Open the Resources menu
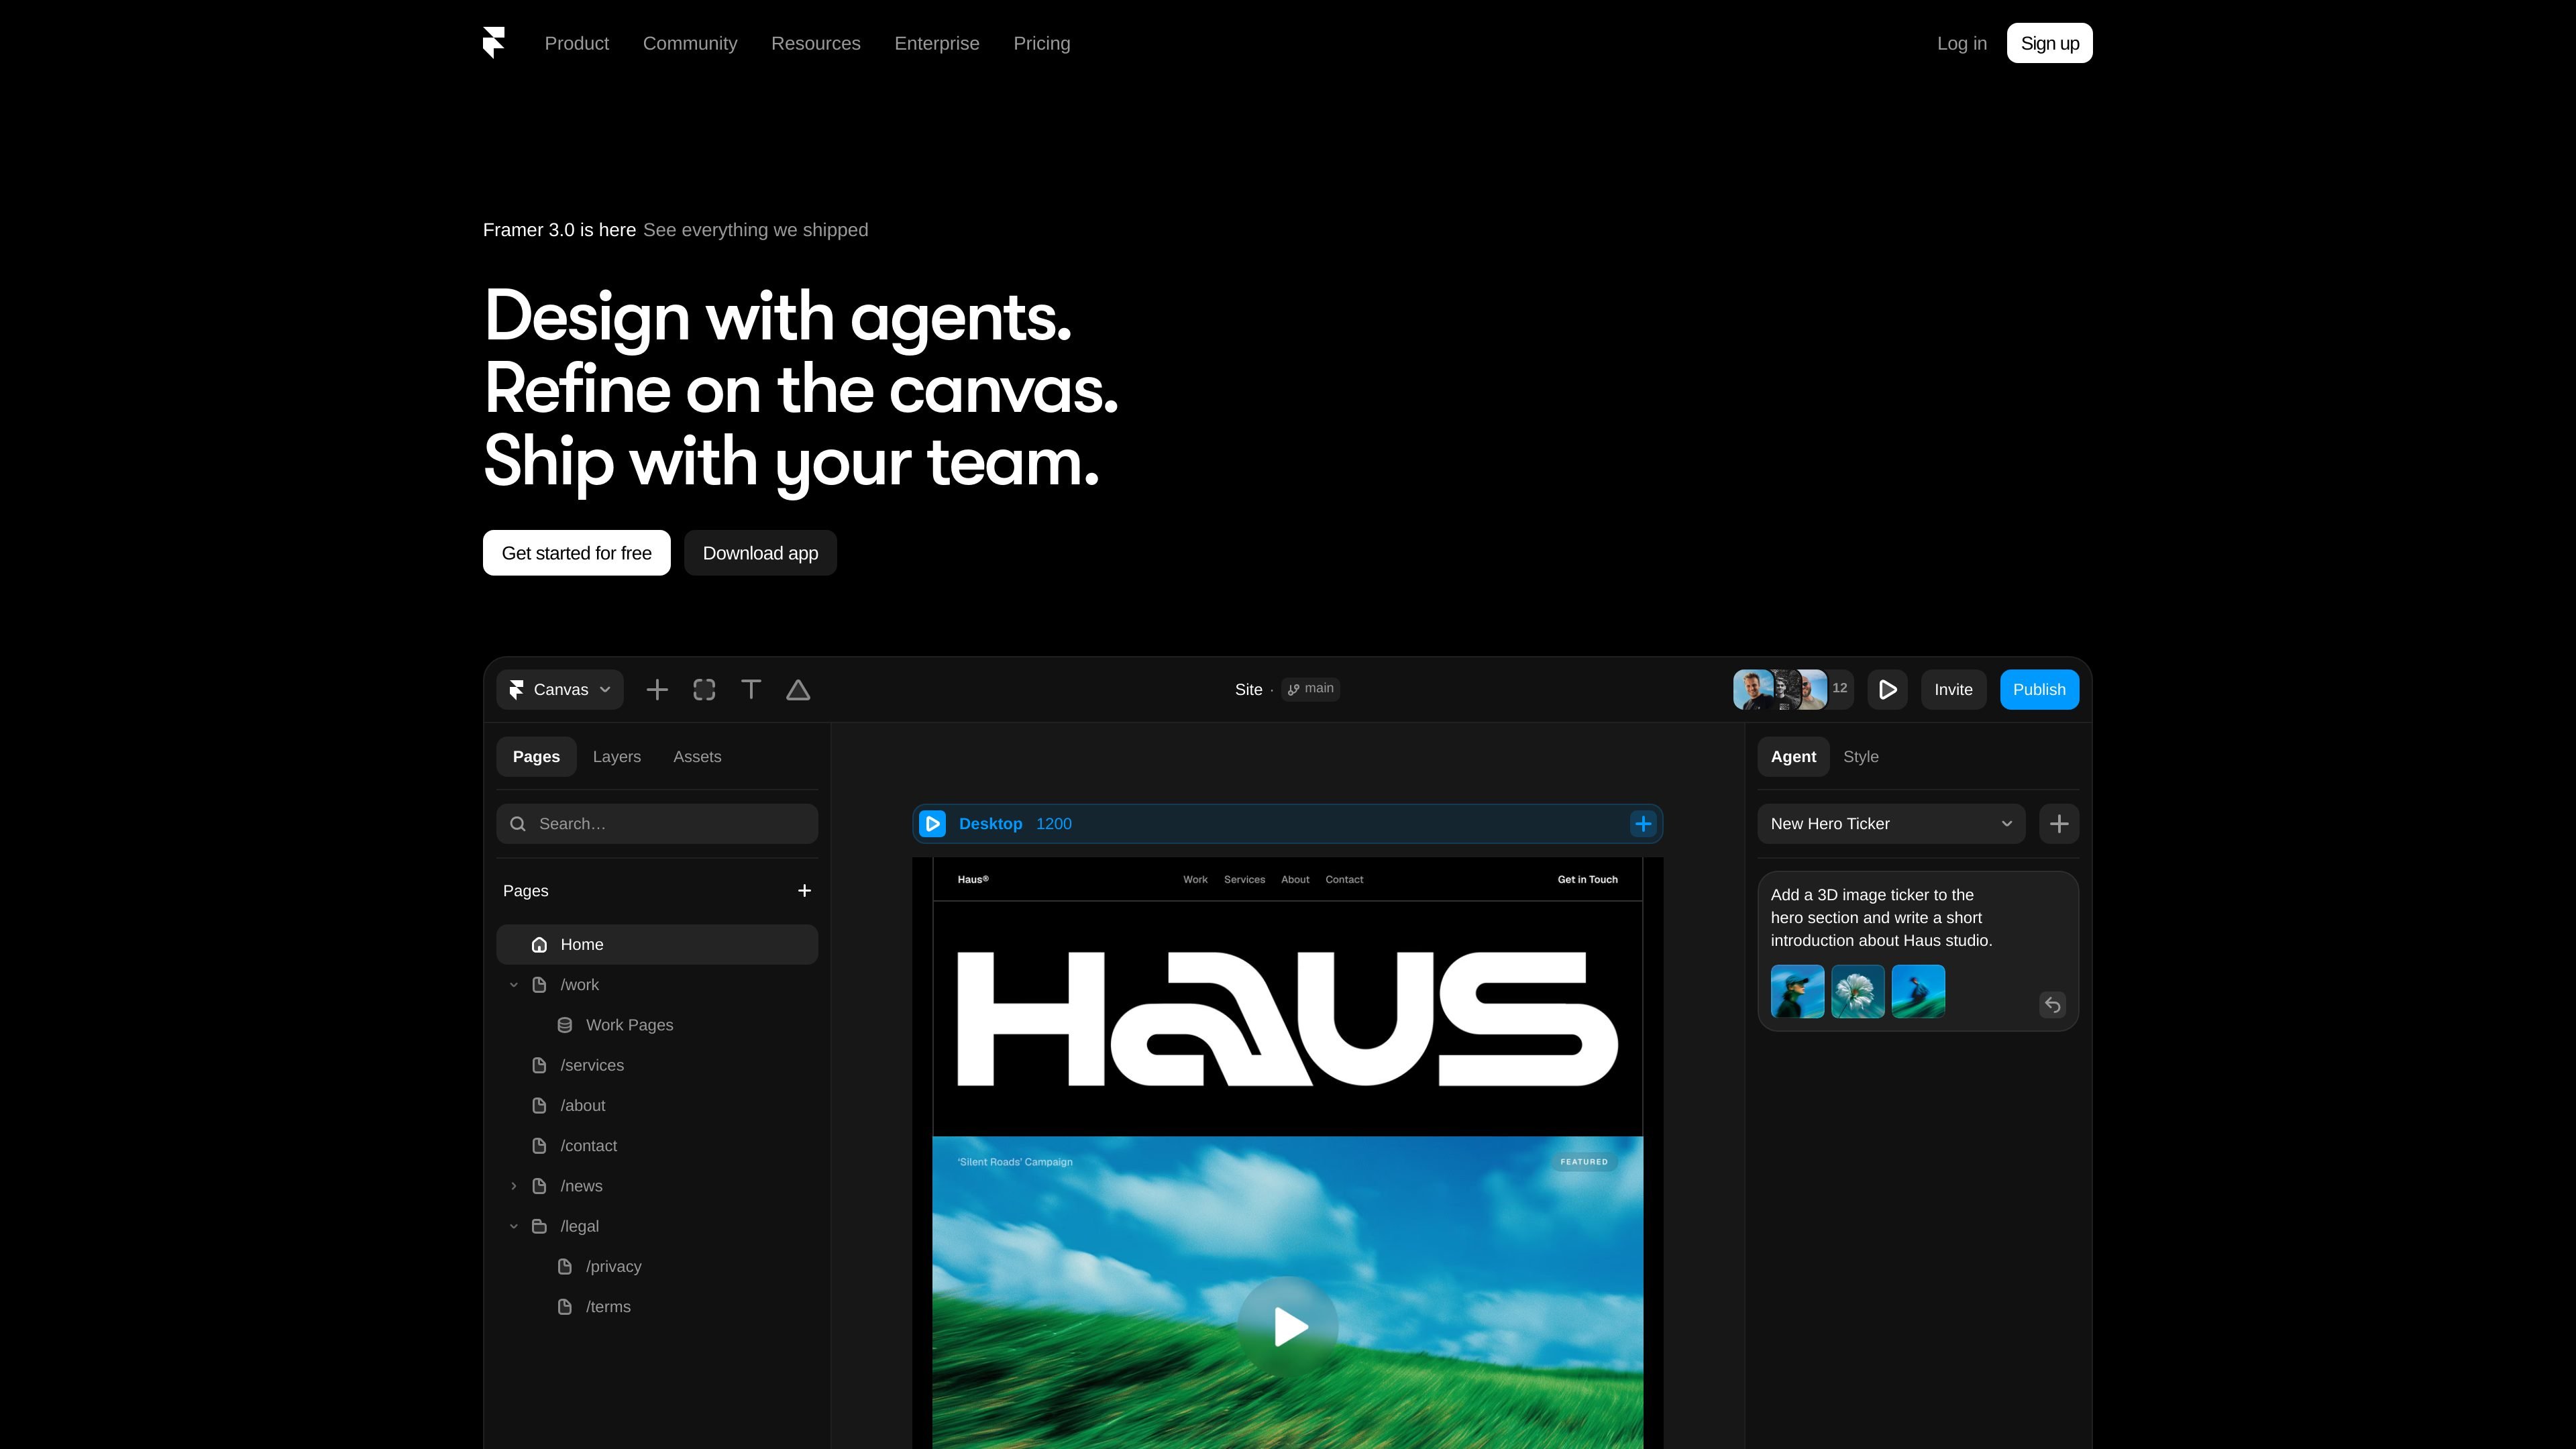This screenshot has height=1449, width=2576. coord(816,43)
